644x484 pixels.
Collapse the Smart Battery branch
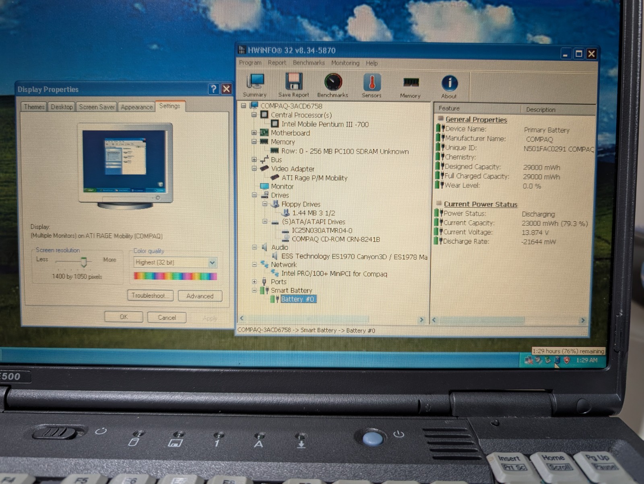254,290
